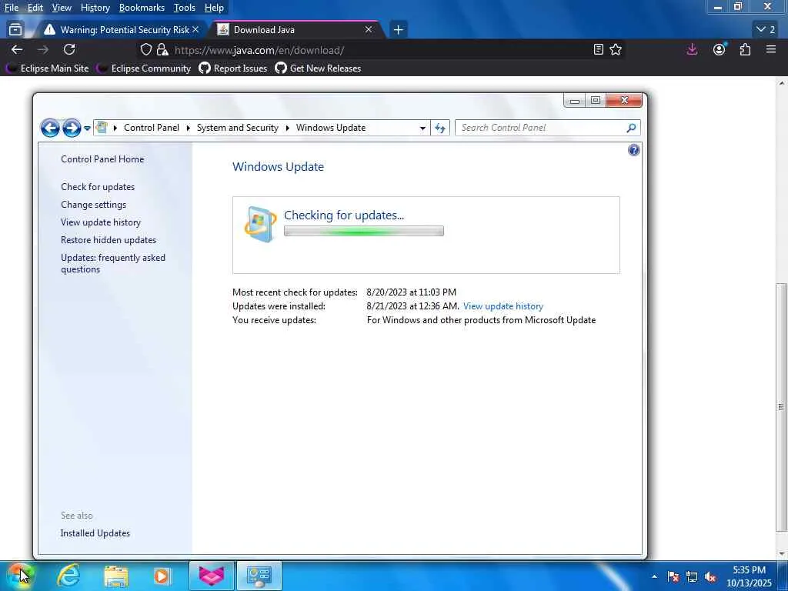
Task: Click the Control Panel breadcrumb
Action: 152,128
